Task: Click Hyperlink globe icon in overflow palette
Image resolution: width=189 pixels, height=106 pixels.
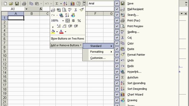Action: [61, 15]
